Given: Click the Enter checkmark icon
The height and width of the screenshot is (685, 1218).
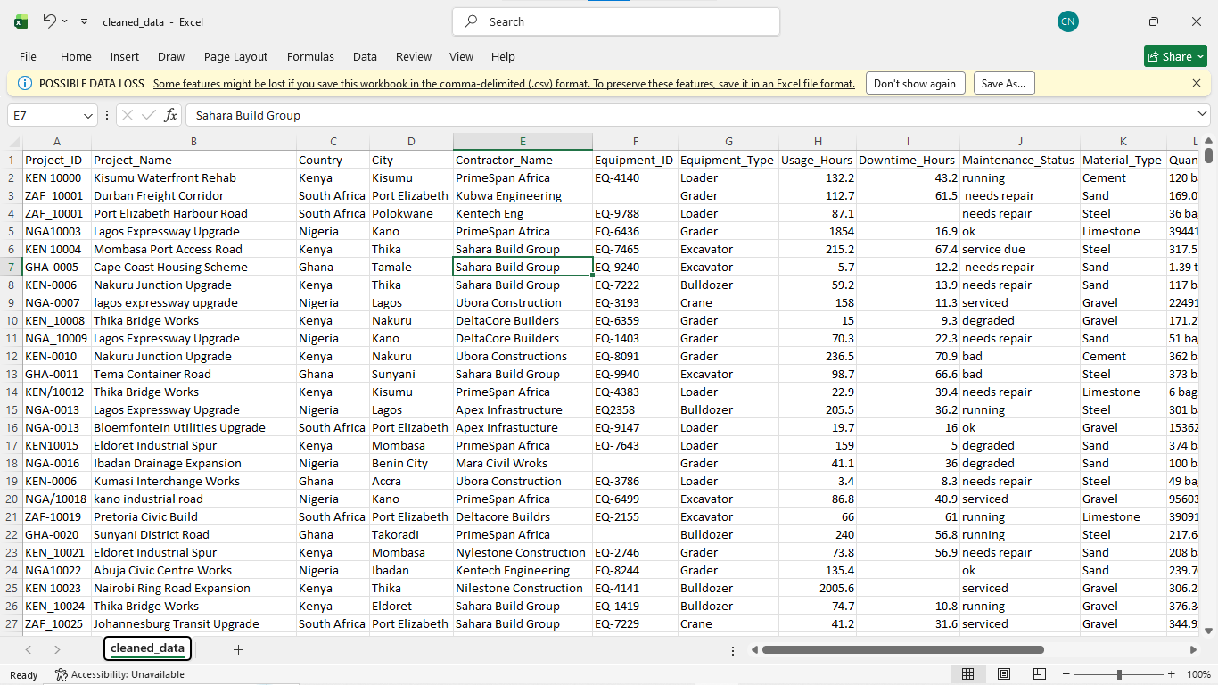Looking at the screenshot, I should [x=148, y=115].
